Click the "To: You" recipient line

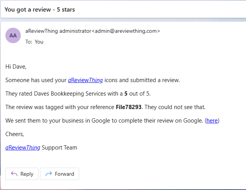(x=35, y=42)
